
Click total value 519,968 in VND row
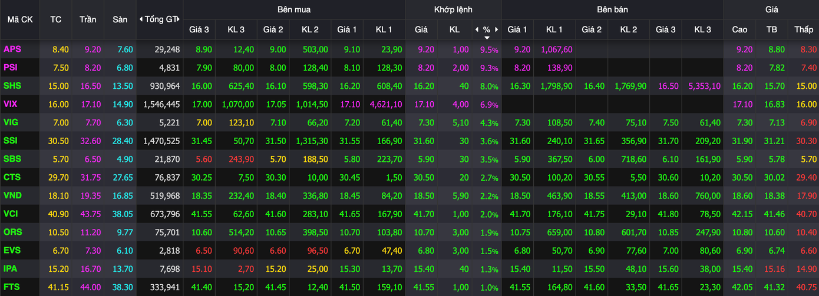[x=163, y=196]
